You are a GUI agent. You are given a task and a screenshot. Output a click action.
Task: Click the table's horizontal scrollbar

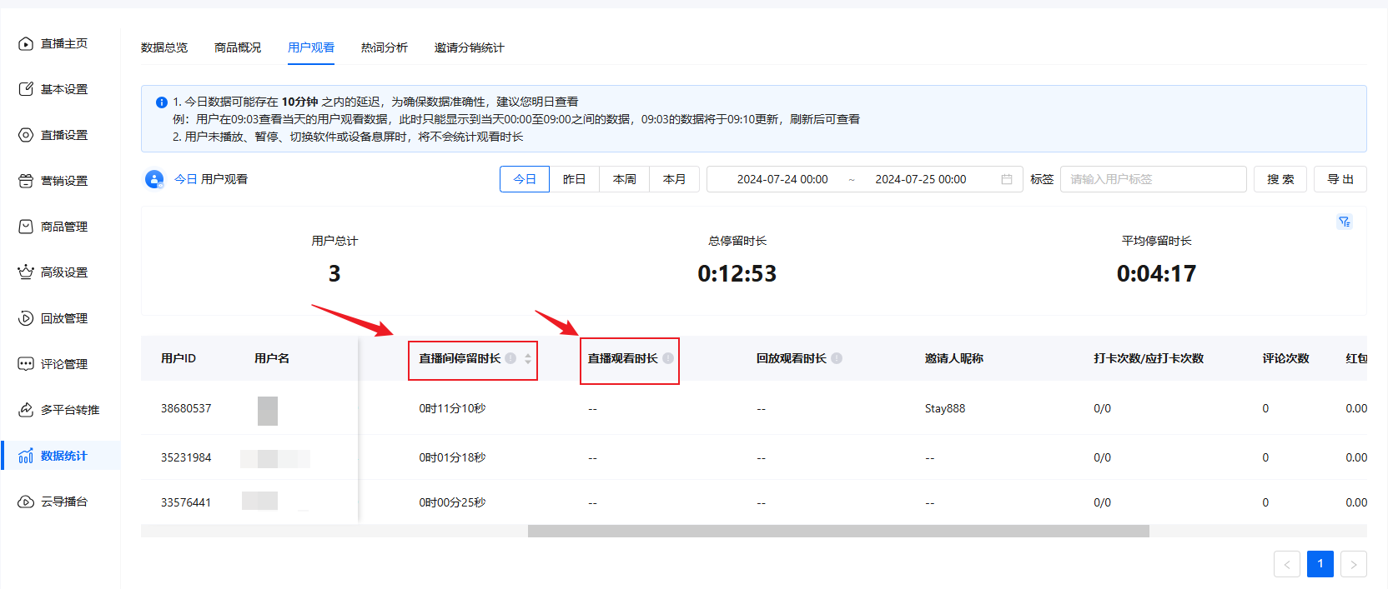(837, 531)
